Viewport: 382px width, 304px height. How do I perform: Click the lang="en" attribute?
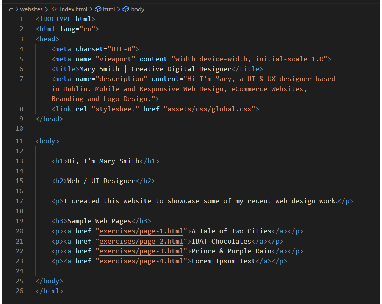click(77, 29)
